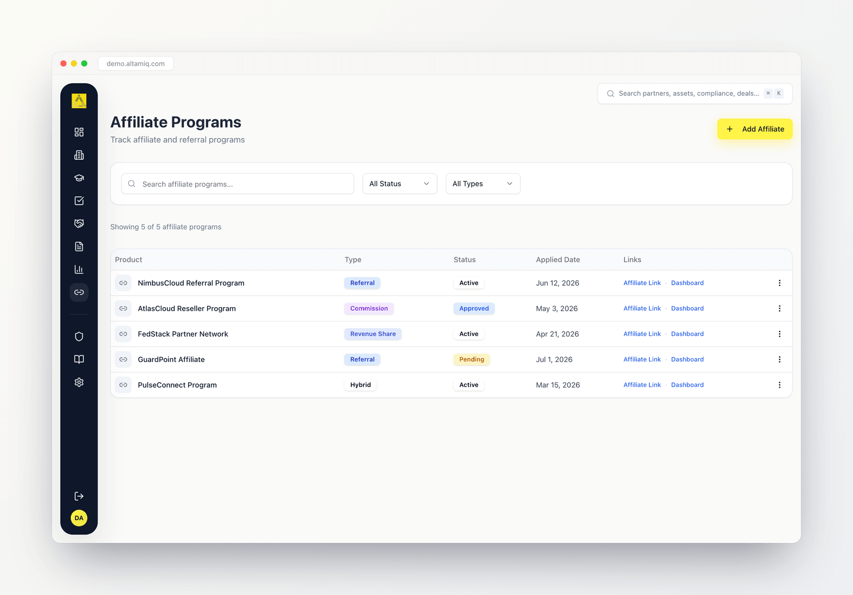Viewport: 853px width, 595px height.
Task: Open the building icon in sidebar
Action: [79, 155]
